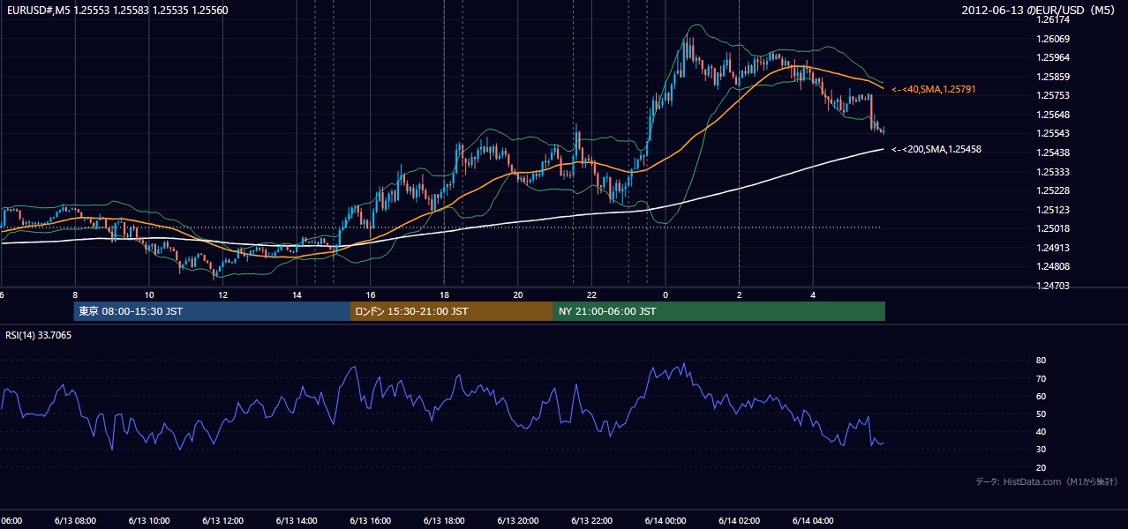Click the 6/13 10:00 bottom time label
The height and width of the screenshot is (529, 1128).
click(x=149, y=520)
